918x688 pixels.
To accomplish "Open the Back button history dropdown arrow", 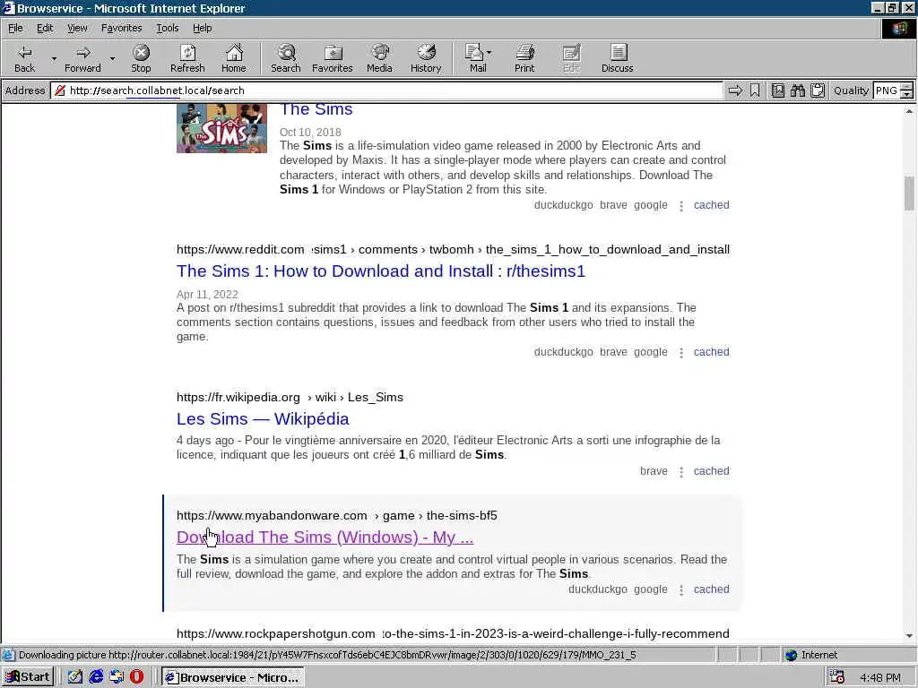I will click(x=54, y=58).
